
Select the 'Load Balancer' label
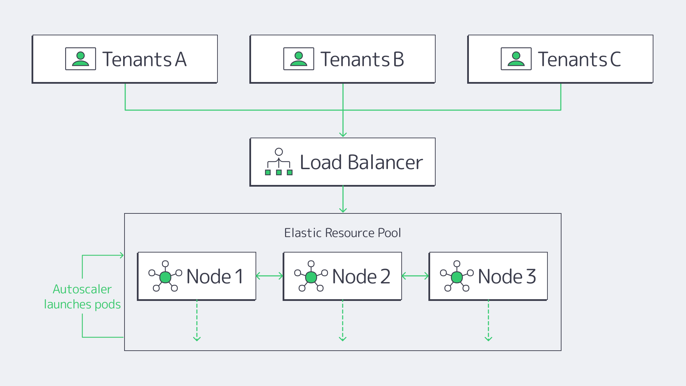pyautogui.click(x=361, y=162)
